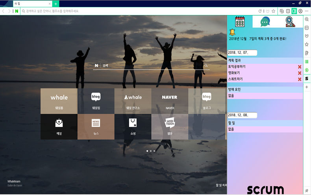
Task: Open the 웹툰 webtoon tile
Action: click(170, 127)
